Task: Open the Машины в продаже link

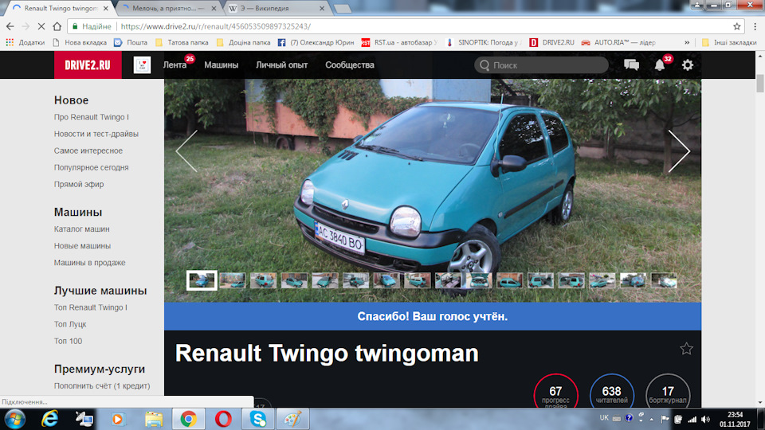Action: 90,262
